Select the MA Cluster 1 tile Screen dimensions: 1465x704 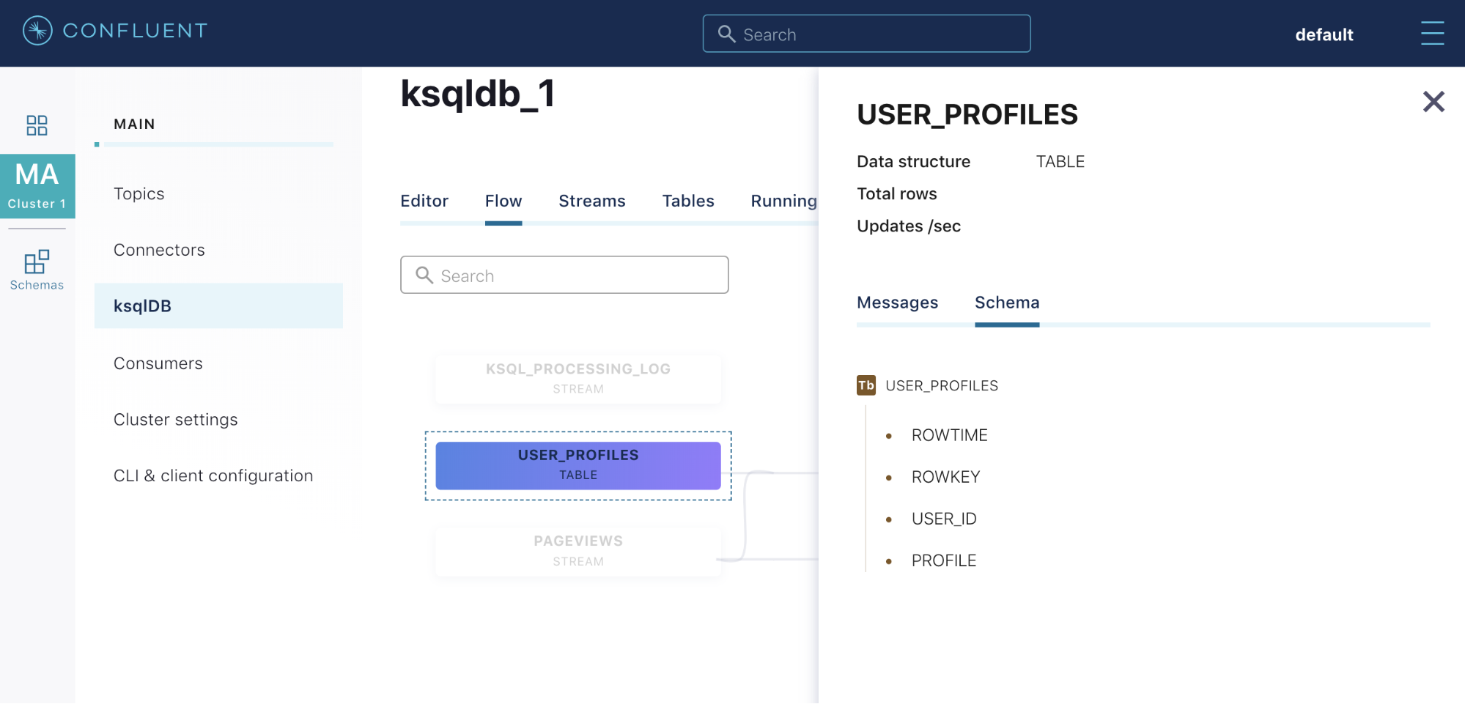click(x=37, y=186)
